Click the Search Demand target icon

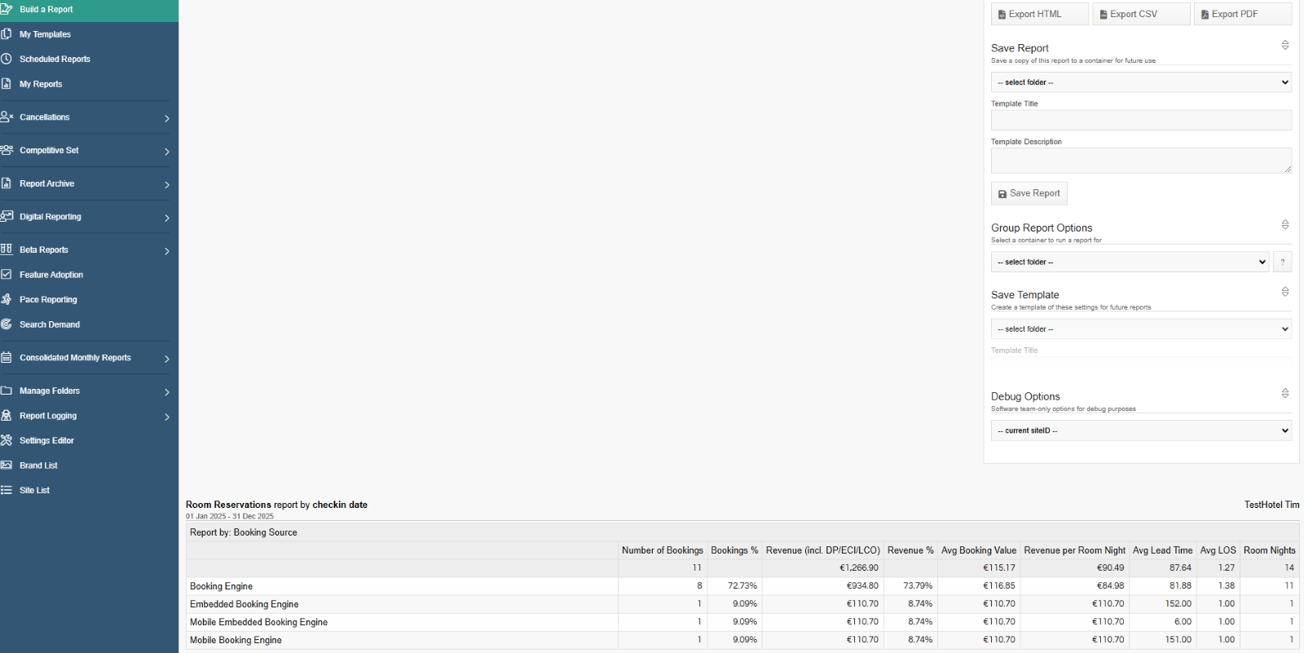pyautogui.click(x=6, y=324)
